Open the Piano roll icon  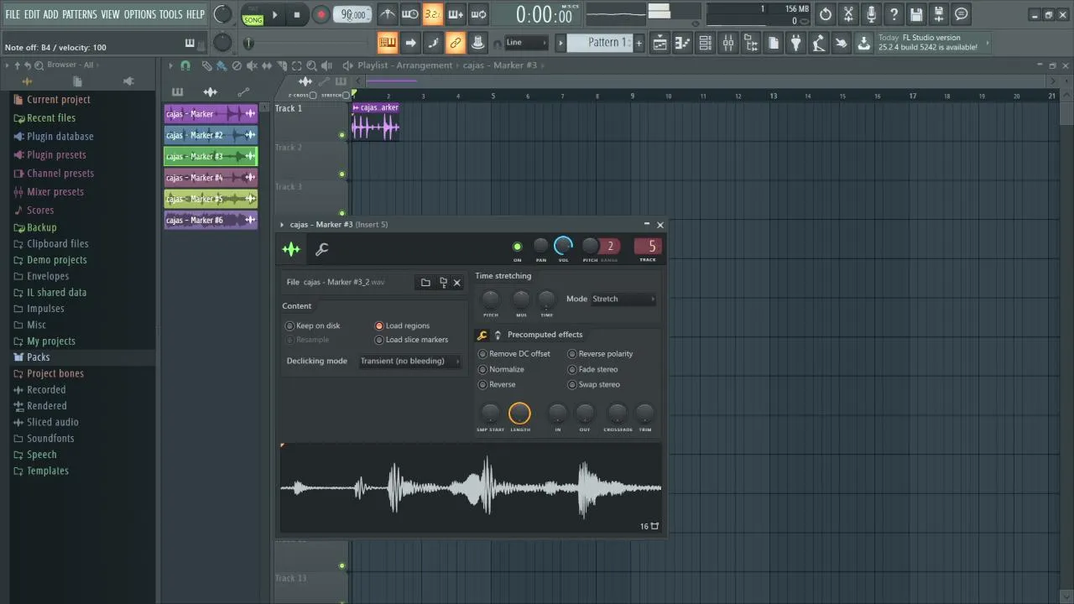pos(683,43)
